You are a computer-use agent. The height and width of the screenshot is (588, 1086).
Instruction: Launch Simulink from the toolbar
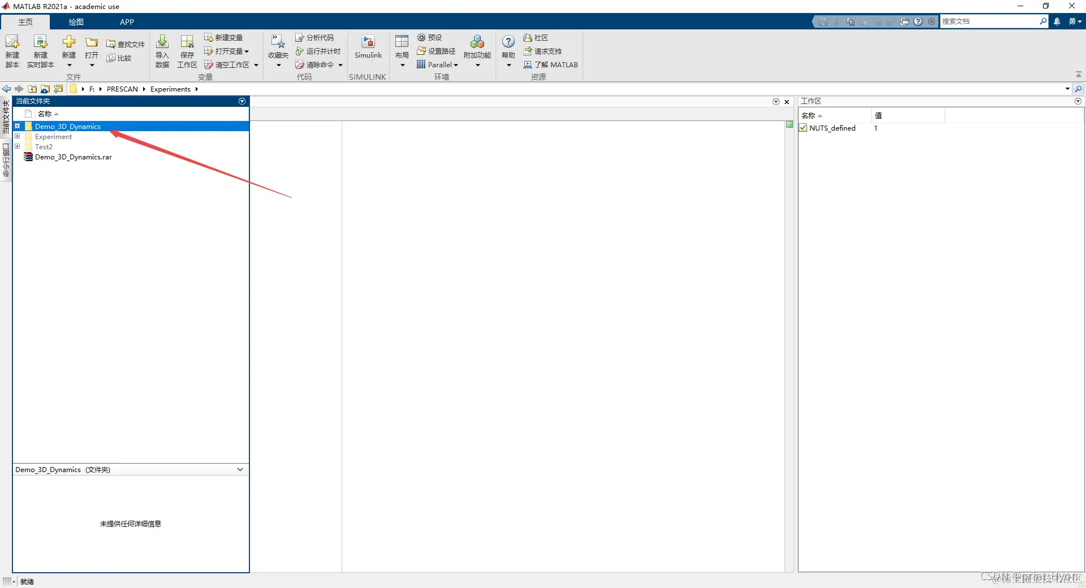[368, 47]
